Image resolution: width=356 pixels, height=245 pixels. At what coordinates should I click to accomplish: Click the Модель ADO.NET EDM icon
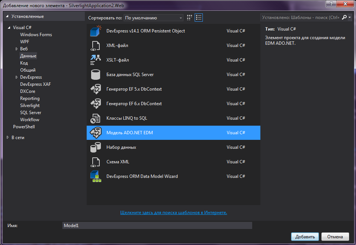(x=96, y=133)
